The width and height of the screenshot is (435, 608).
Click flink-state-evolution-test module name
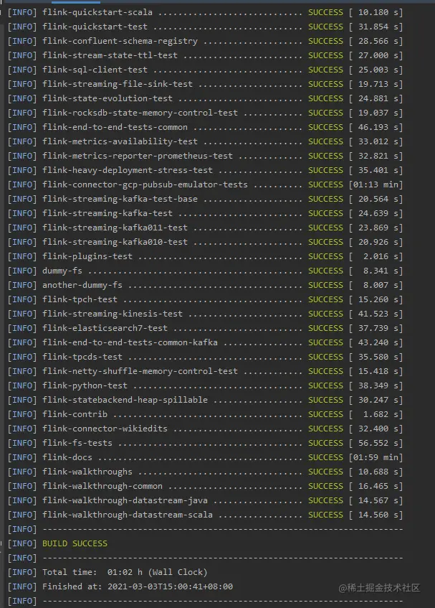pos(107,98)
